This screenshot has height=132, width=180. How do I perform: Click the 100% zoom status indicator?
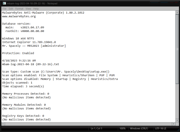coord(122,128)
